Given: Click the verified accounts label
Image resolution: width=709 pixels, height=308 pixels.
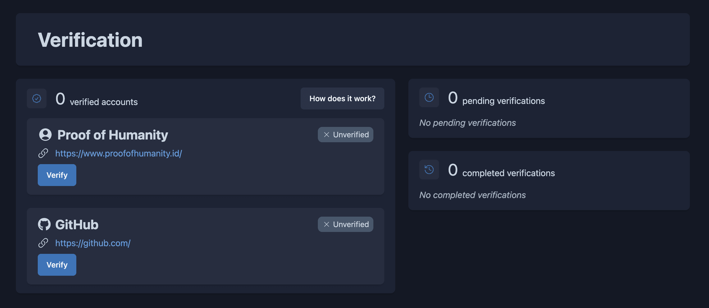Looking at the screenshot, I should [x=104, y=102].
